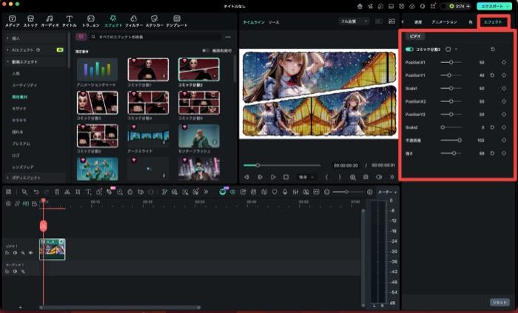
Task: Open the 16:9 aspect ratio dropdown
Action: (x=306, y=177)
